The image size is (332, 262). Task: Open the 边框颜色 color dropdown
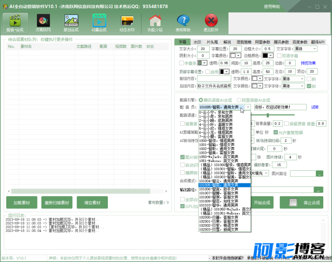pos(271,55)
